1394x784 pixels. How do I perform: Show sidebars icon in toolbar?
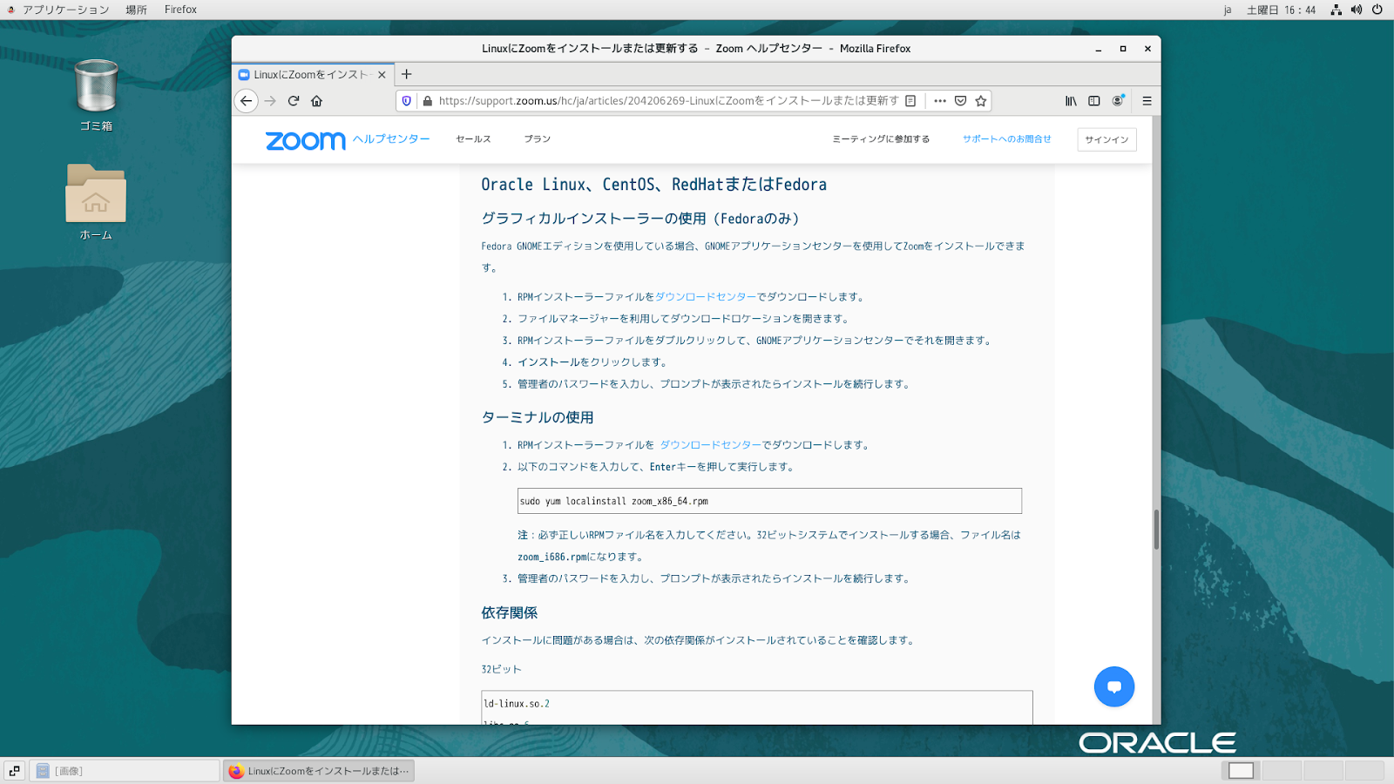click(1094, 101)
